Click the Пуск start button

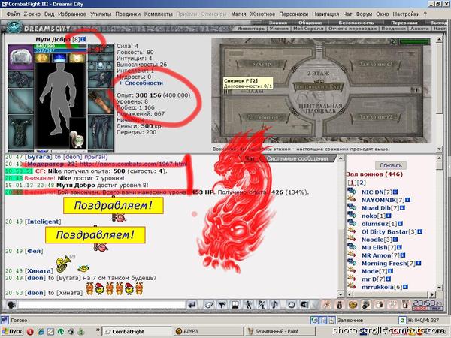[12, 331]
